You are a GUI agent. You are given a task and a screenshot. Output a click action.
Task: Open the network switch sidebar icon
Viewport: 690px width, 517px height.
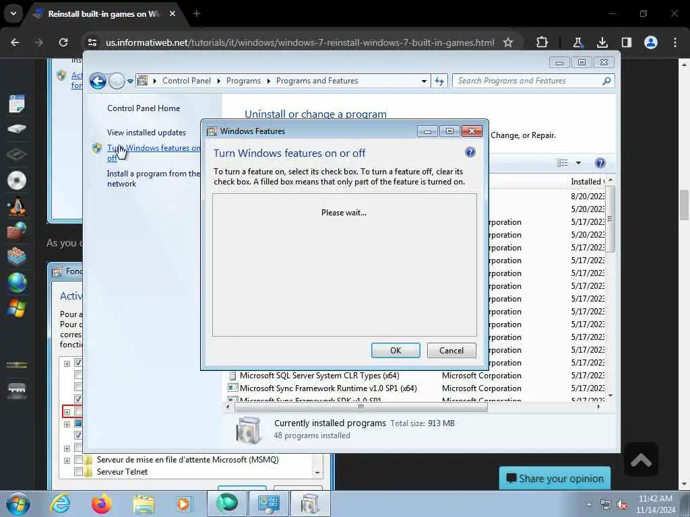(17, 390)
